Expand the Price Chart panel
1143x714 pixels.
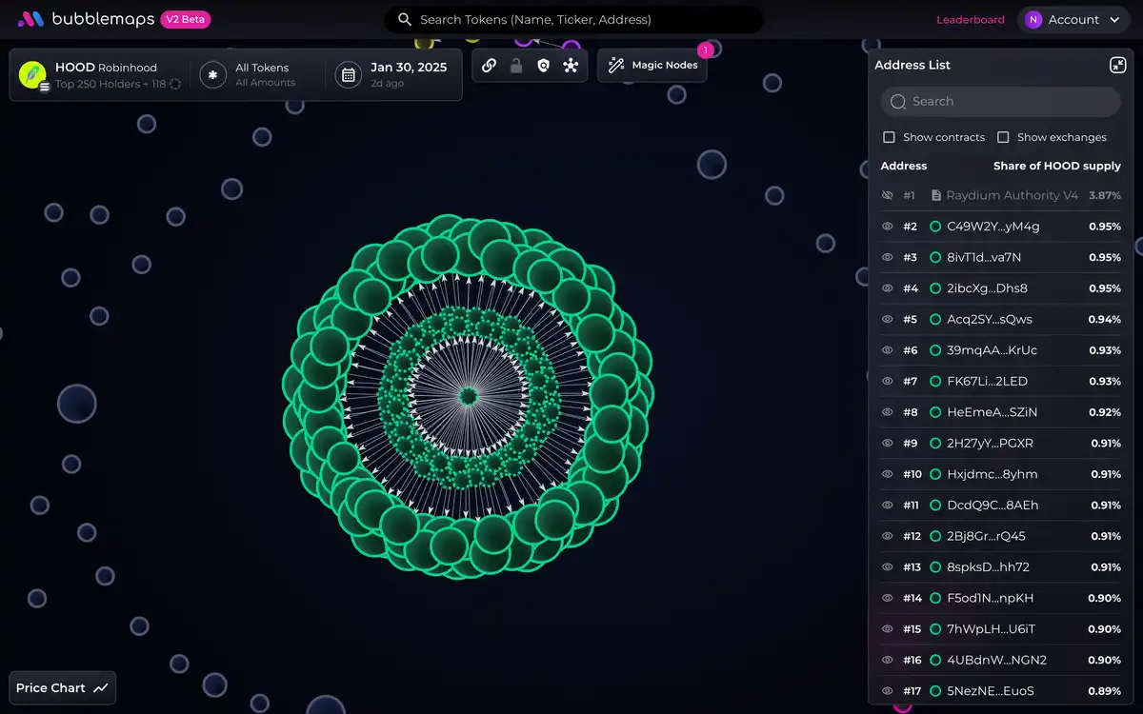coord(63,687)
